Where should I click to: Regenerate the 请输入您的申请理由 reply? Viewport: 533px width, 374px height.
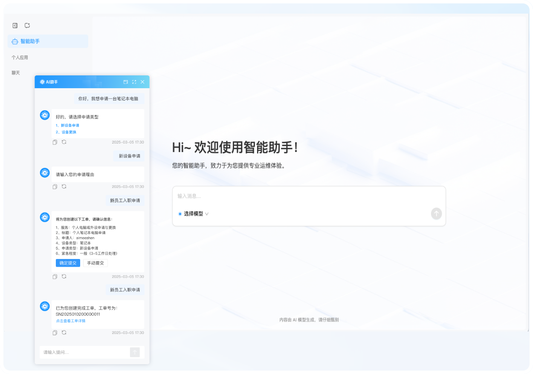(64, 186)
